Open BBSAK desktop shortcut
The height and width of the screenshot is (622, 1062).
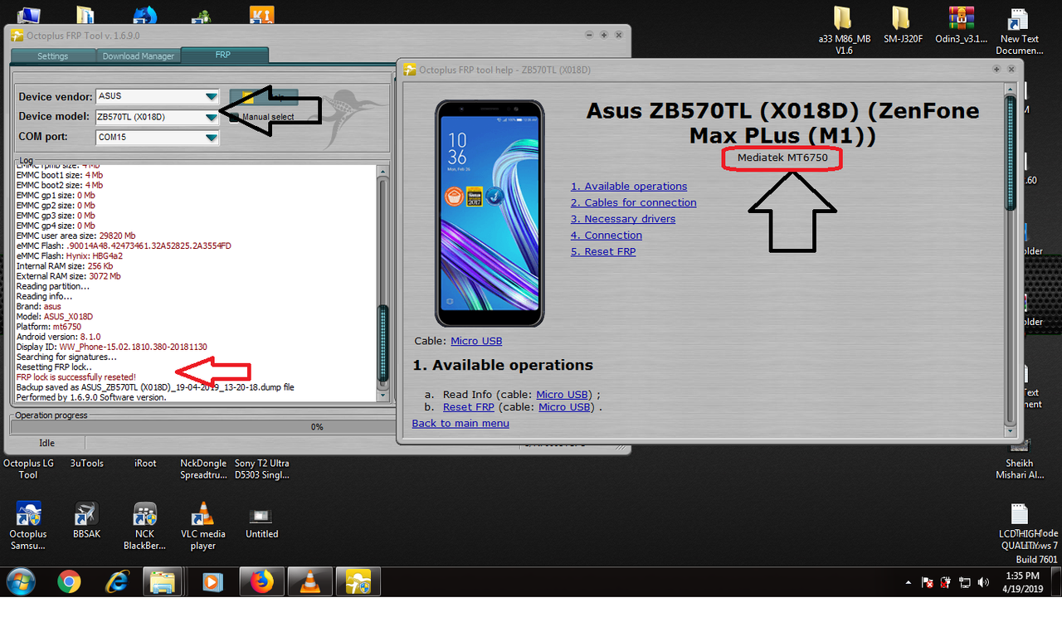86,520
